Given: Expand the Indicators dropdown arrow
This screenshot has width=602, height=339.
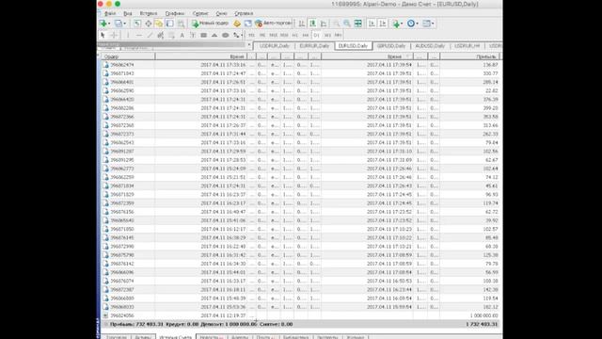Looking at the screenshot, I should pos(403,24).
